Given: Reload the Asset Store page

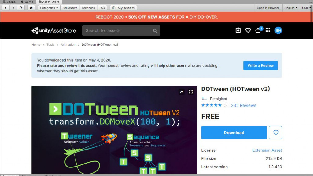Looking at the screenshot, I should 21,8.
